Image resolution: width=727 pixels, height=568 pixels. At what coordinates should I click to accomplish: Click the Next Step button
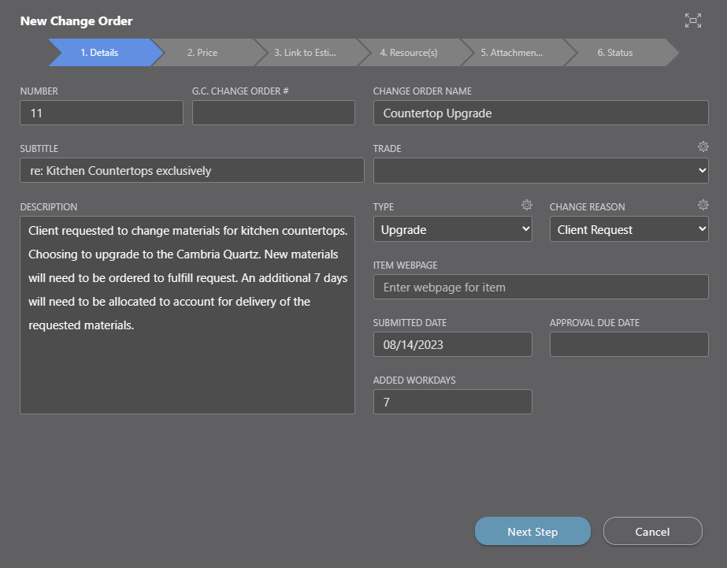click(532, 532)
